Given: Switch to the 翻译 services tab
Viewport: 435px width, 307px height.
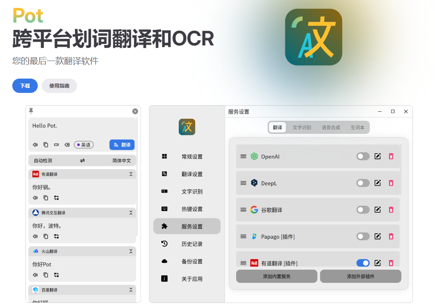Looking at the screenshot, I should [278, 127].
